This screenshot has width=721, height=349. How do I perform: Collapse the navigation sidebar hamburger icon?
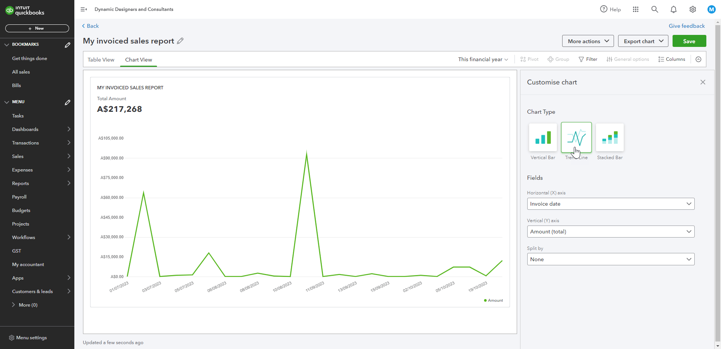click(84, 9)
